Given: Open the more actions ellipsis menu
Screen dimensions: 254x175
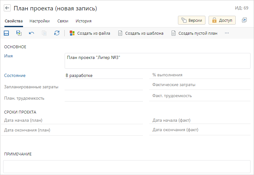Looking at the screenshot, I should click(227, 33).
